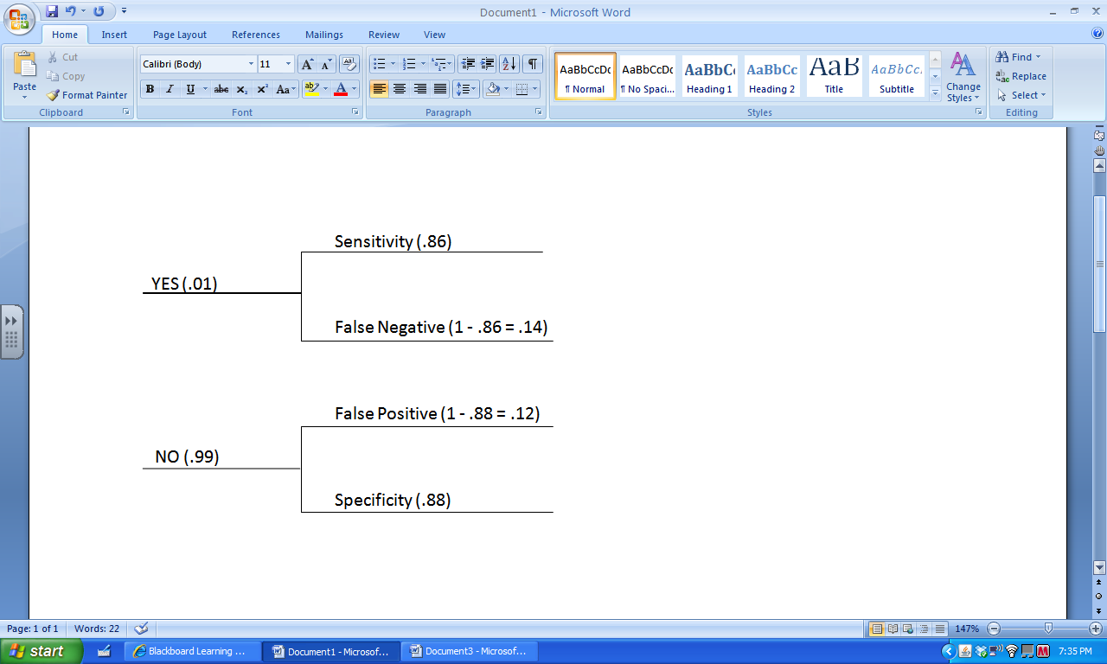Switch to Outline view
Viewport: 1107px width, 664px height.
tap(925, 629)
